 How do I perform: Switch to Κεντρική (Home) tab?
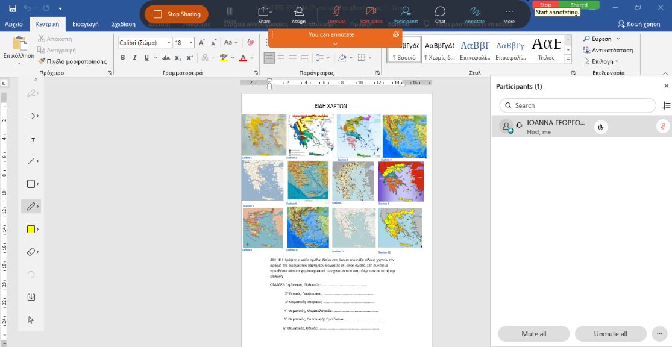tap(48, 24)
